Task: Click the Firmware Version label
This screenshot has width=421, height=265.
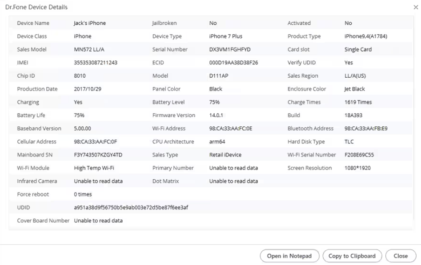Action: (174, 115)
